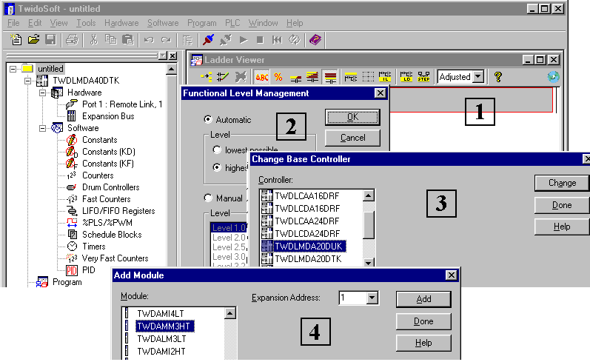This screenshot has height=362, width=590.
Task: Open a file with the folder icon
Action: point(33,39)
